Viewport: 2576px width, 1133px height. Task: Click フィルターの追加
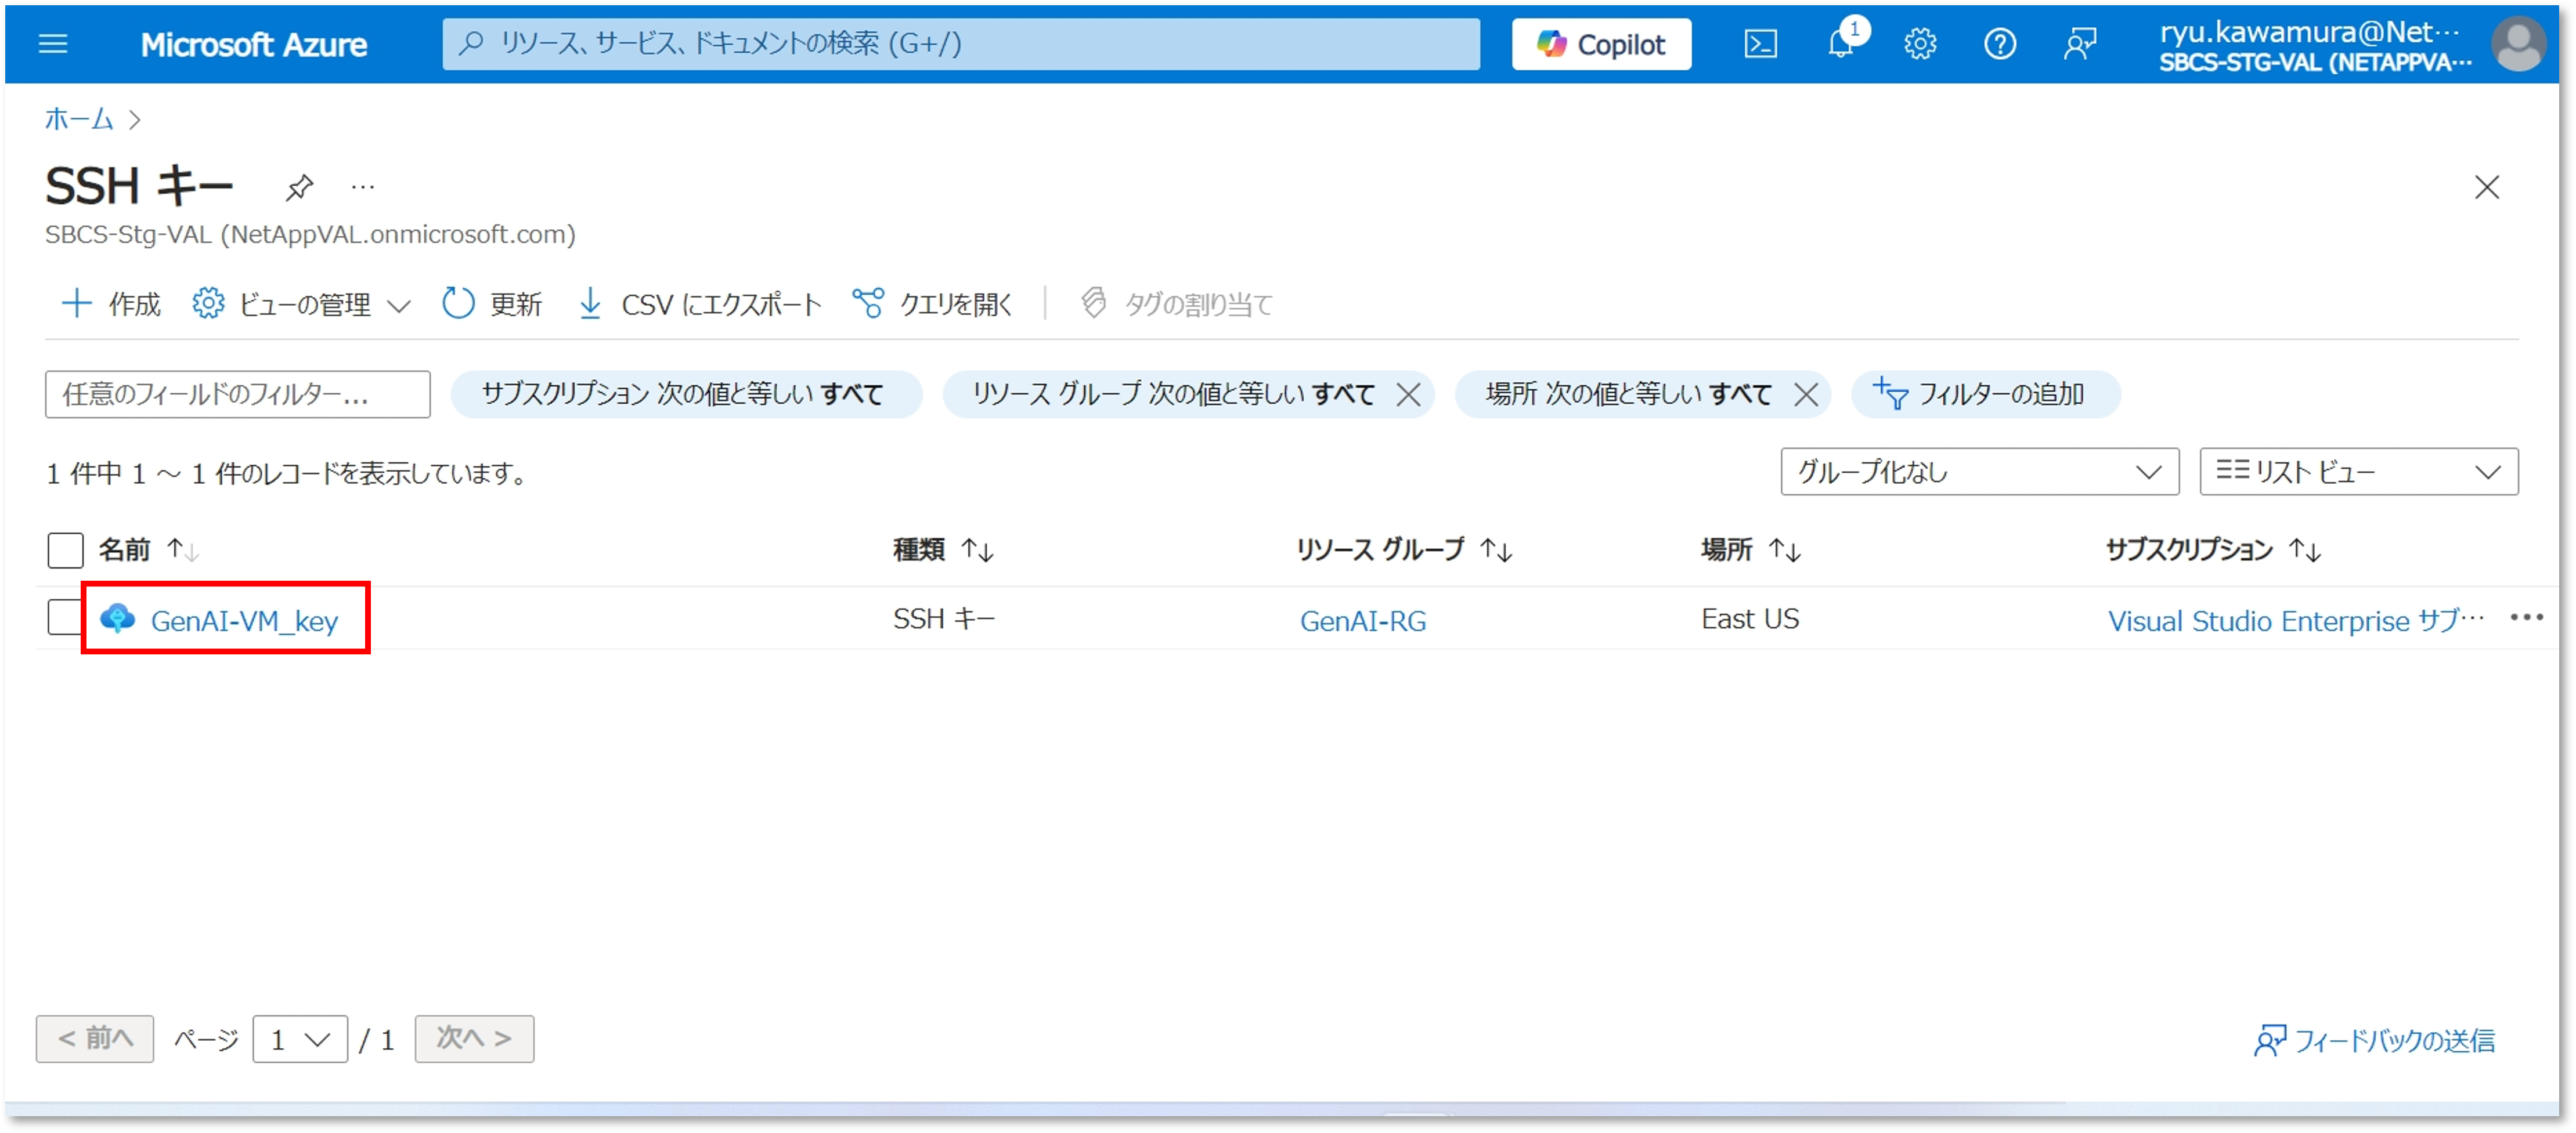[x=1985, y=394]
